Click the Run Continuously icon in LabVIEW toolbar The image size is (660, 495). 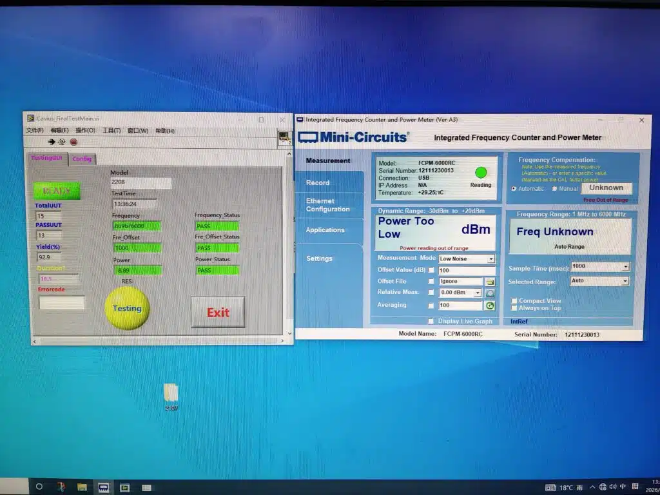pyautogui.click(x=62, y=142)
